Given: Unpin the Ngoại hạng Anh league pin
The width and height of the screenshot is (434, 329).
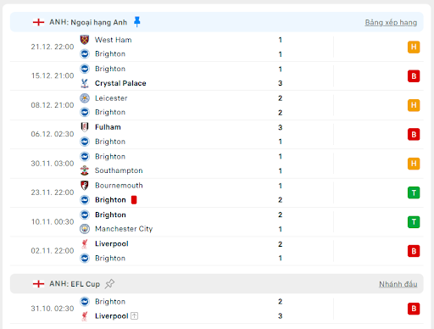Looking at the screenshot, I should pos(137,22).
